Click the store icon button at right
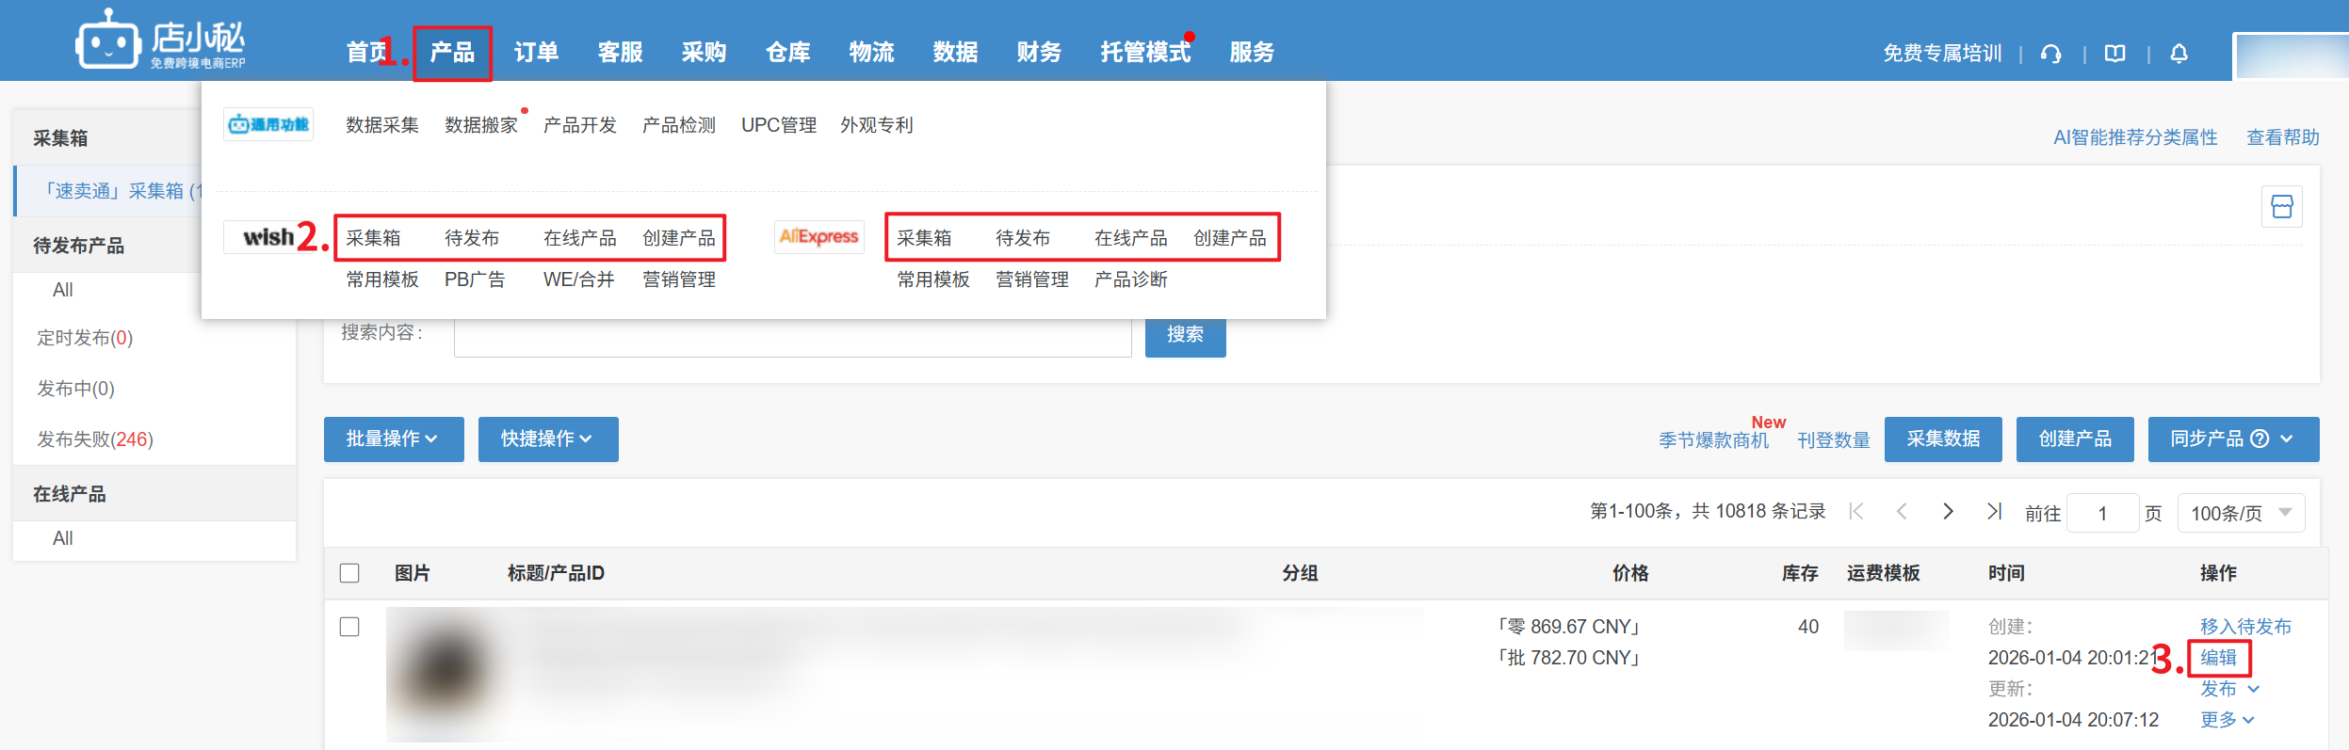 click(x=2281, y=207)
